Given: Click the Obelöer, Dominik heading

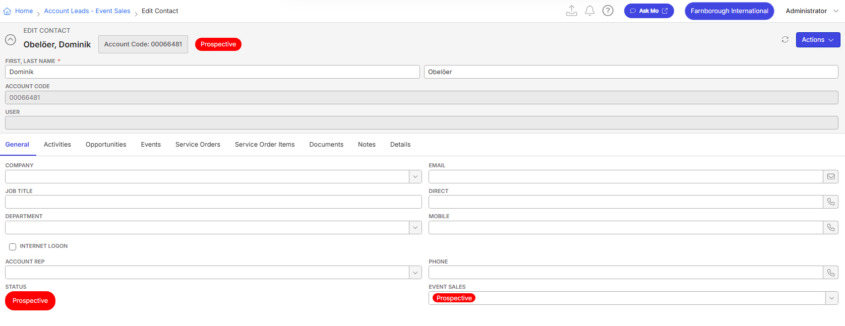Looking at the screenshot, I should [57, 44].
